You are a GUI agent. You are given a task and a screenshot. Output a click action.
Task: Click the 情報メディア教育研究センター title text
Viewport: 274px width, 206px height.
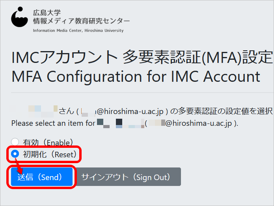coord(82,21)
